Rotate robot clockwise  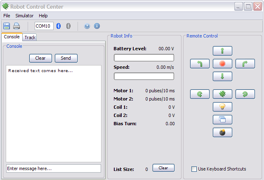245,94
